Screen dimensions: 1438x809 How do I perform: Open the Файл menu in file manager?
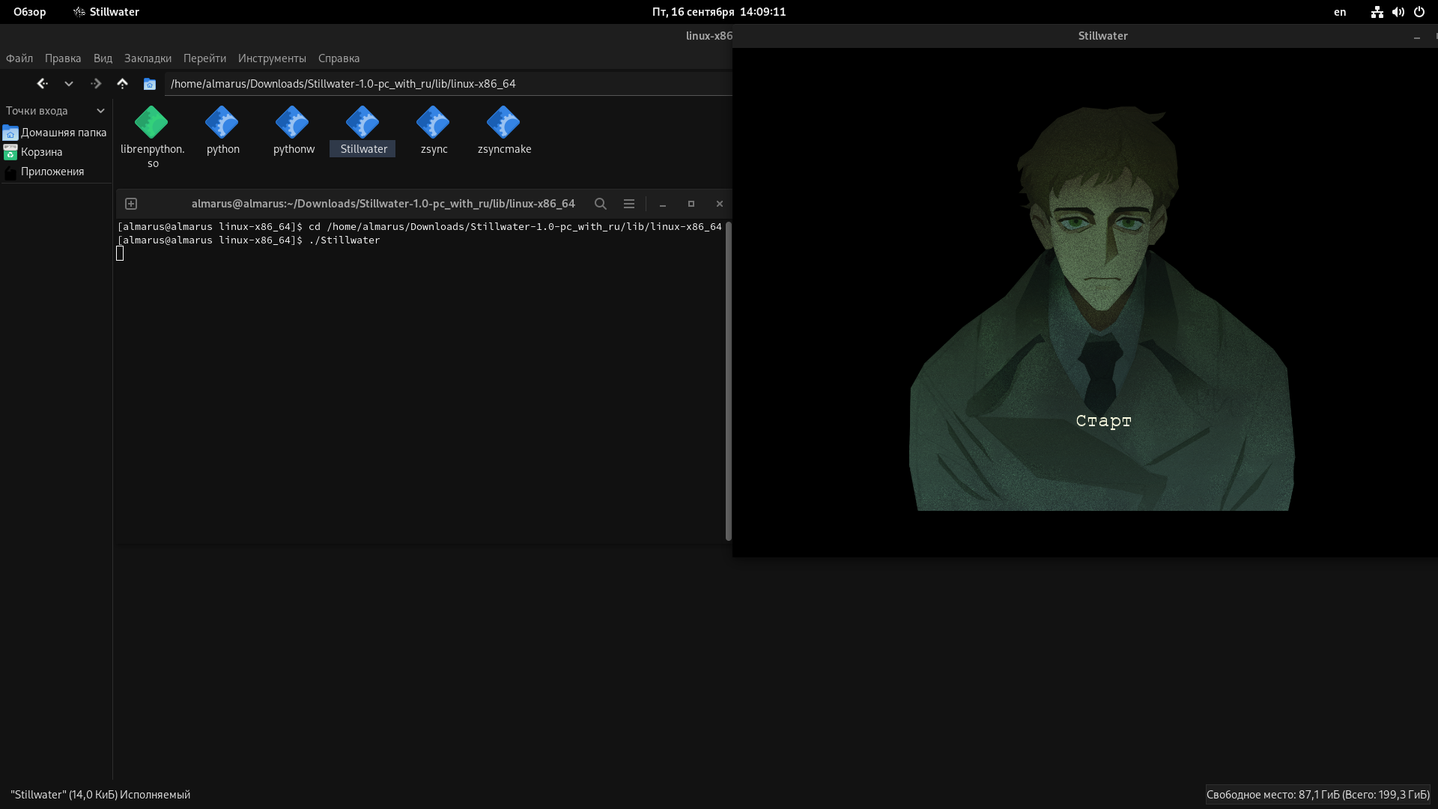click(19, 57)
